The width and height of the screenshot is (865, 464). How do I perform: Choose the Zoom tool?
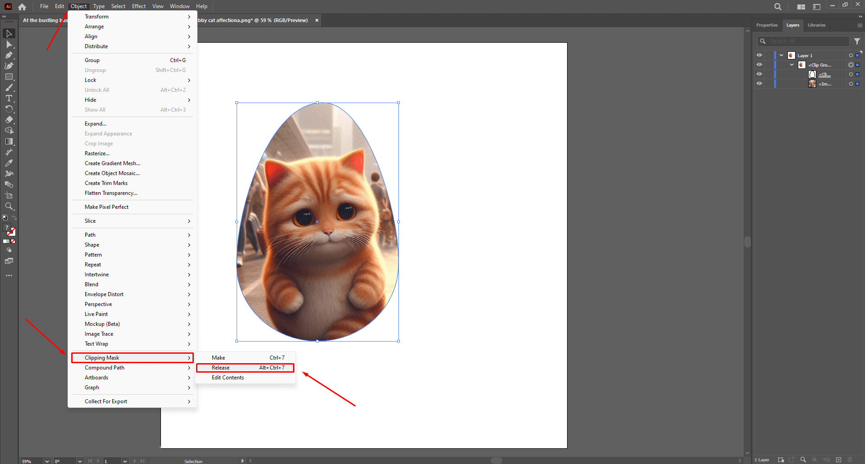(x=9, y=206)
